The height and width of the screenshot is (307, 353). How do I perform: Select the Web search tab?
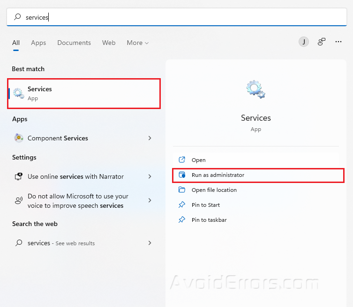click(x=109, y=43)
